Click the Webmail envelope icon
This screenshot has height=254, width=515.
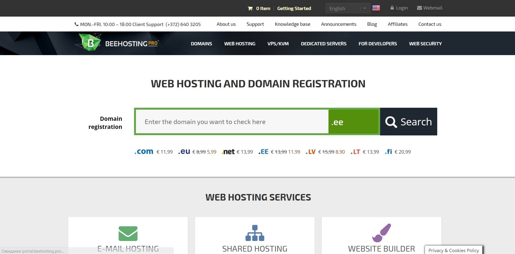(420, 8)
